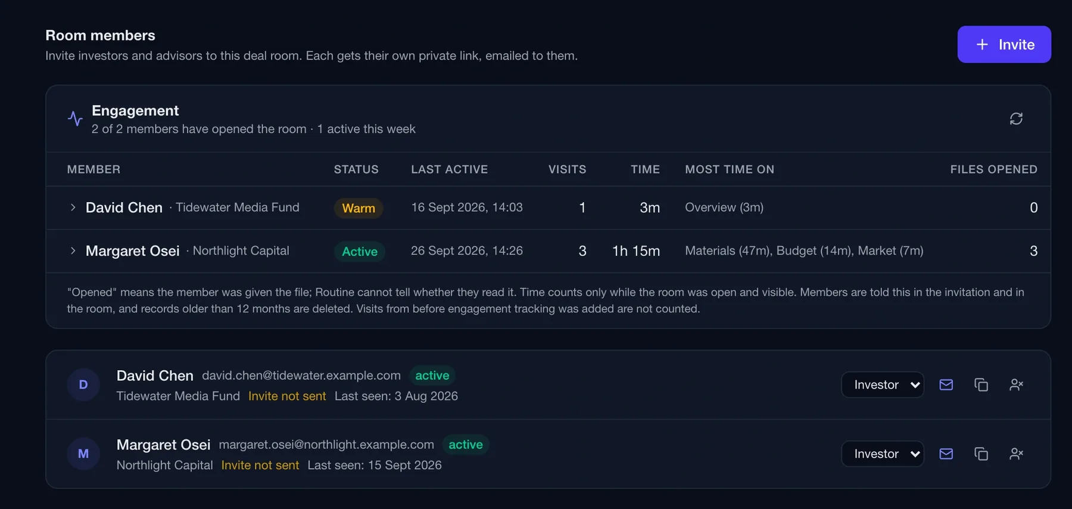
Task: Copy David Chen's private link
Action: 981,385
